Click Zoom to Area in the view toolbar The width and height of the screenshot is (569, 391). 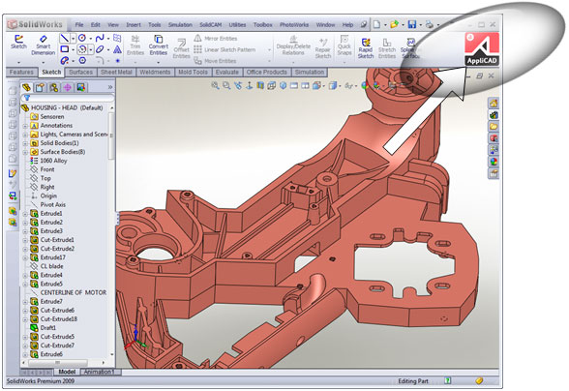click(226, 86)
